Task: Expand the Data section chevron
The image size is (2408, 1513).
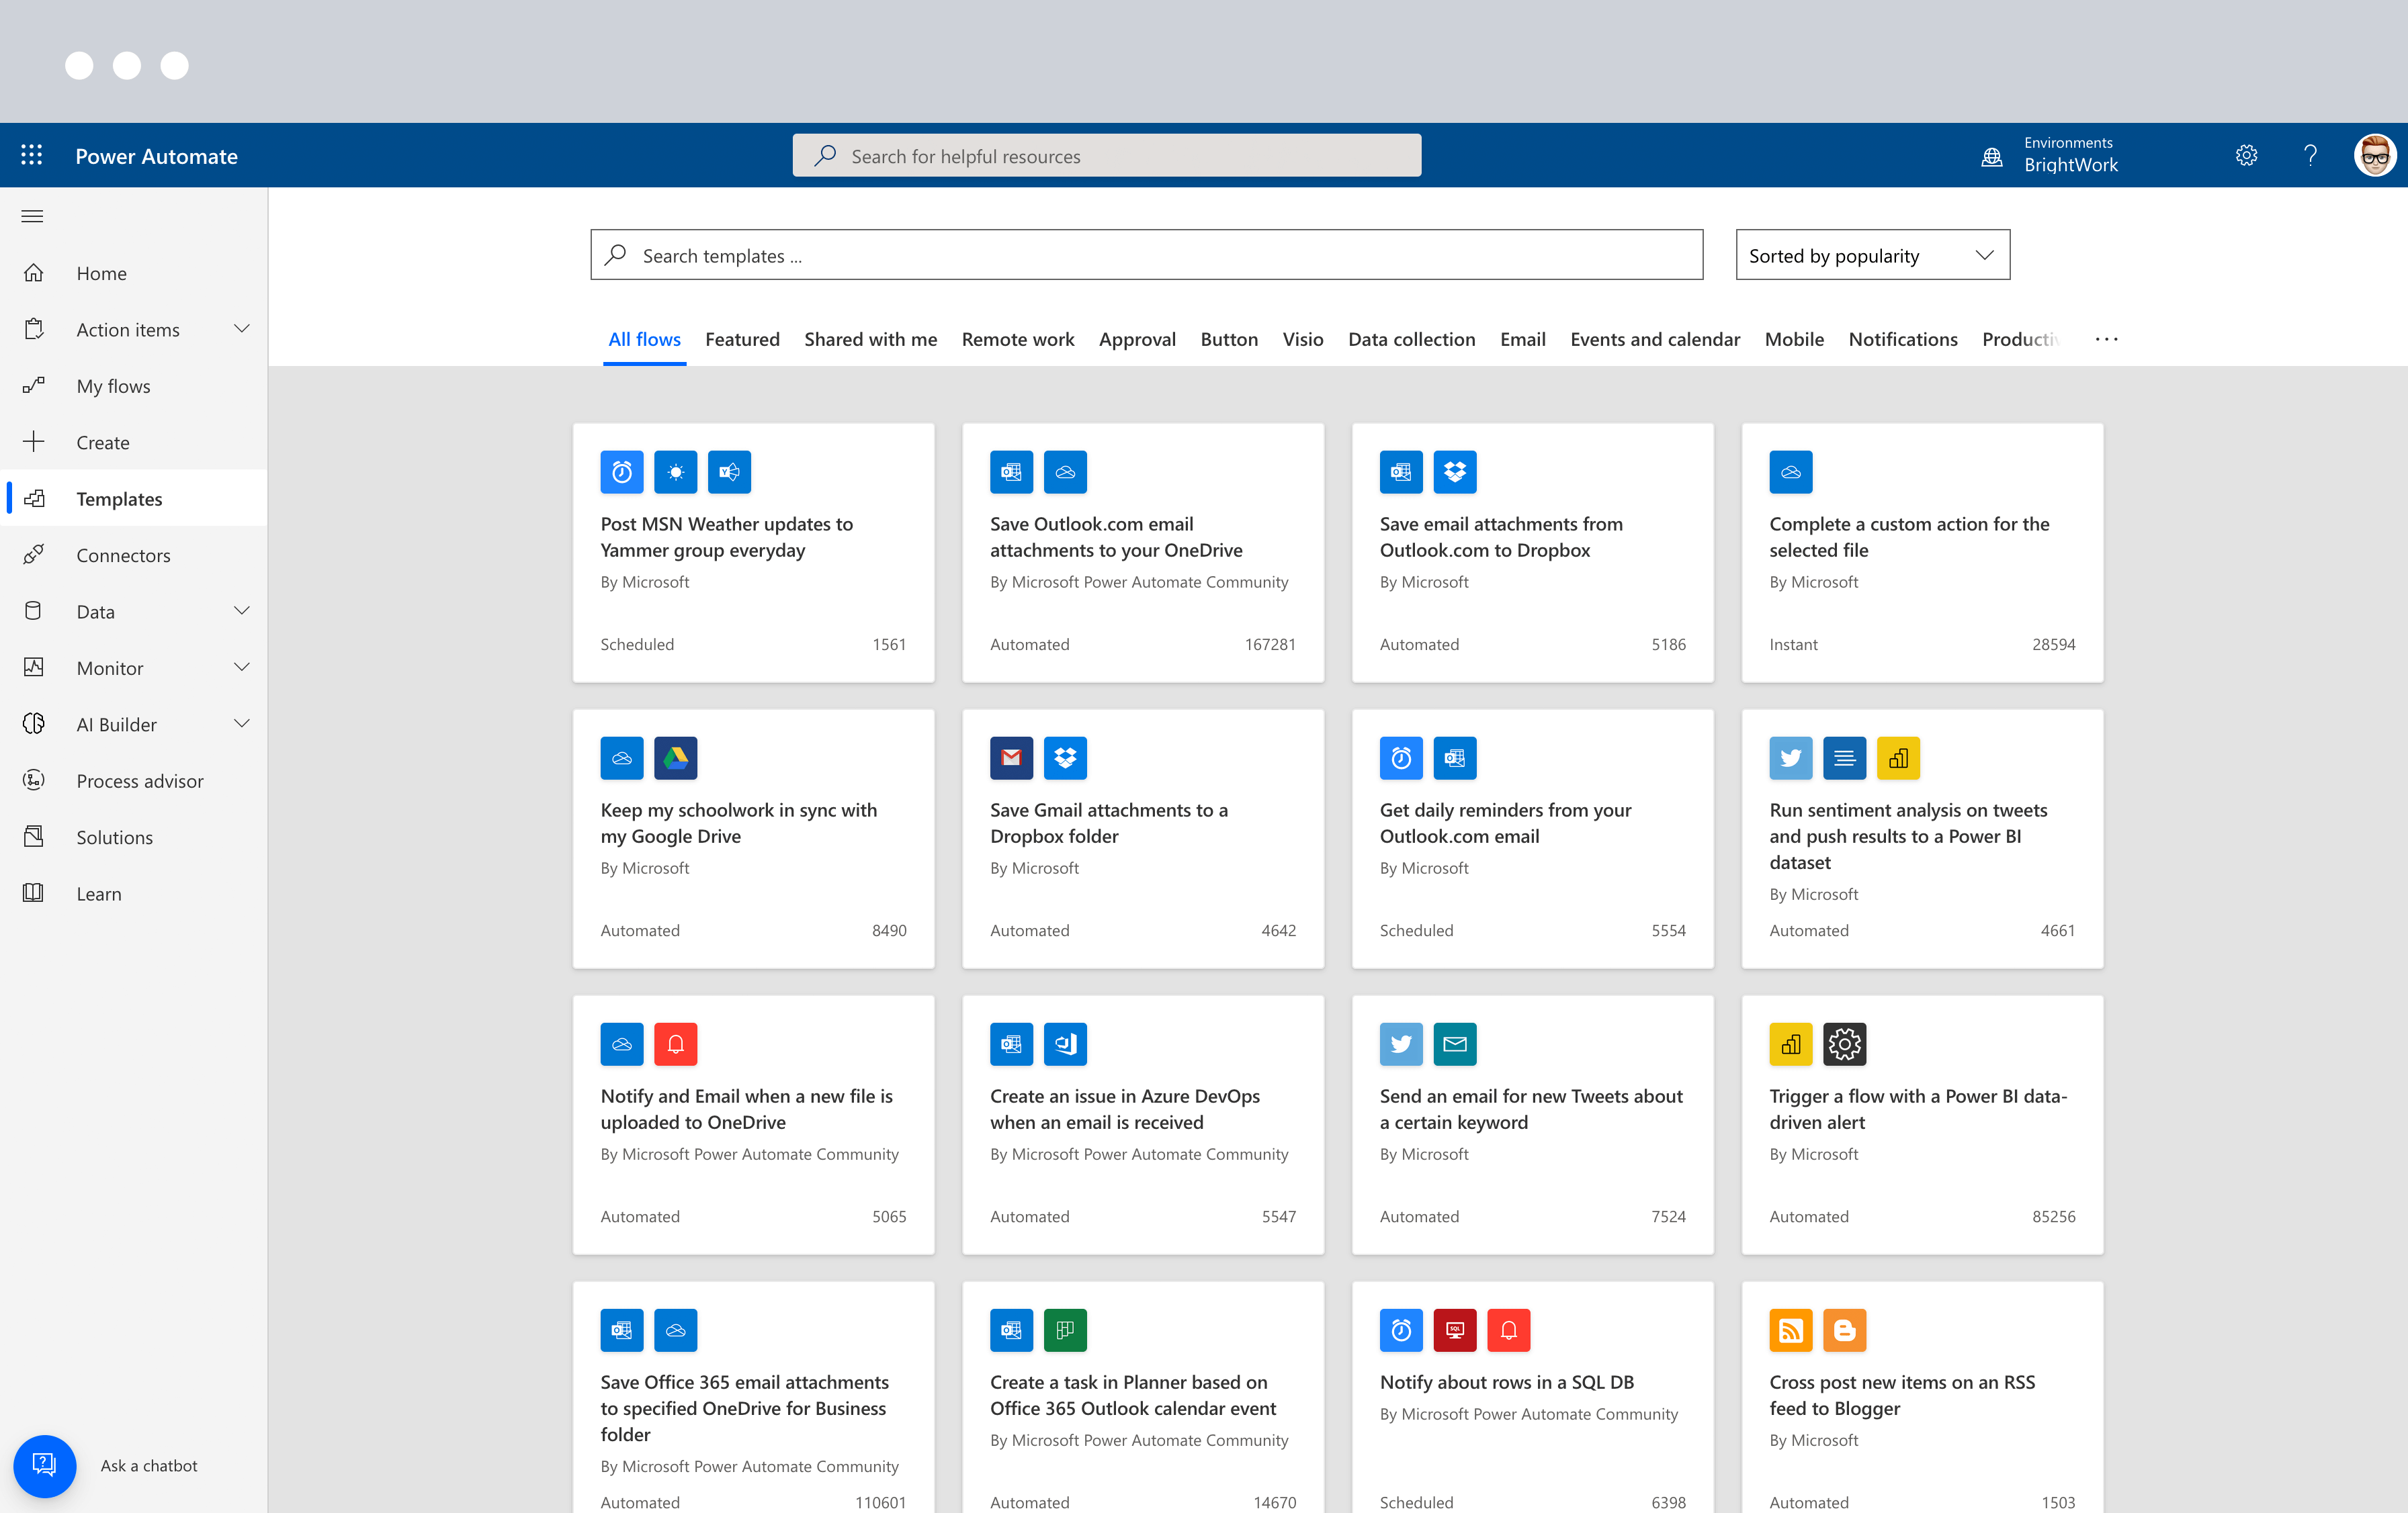Action: (x=242, y=610)
